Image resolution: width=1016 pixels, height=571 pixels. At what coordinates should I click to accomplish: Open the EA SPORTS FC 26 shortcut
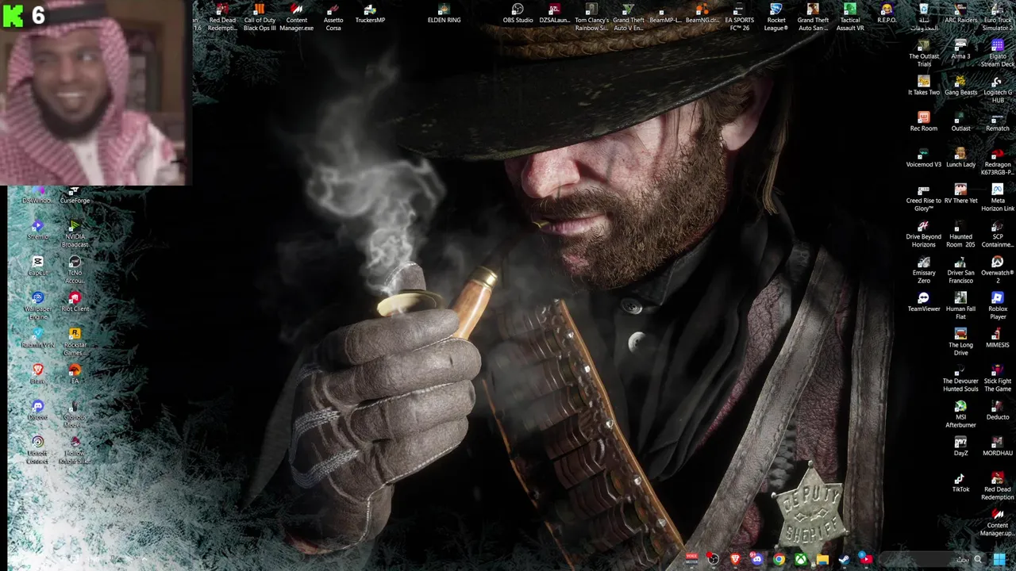pyautogui.click(x=739, y=17)
